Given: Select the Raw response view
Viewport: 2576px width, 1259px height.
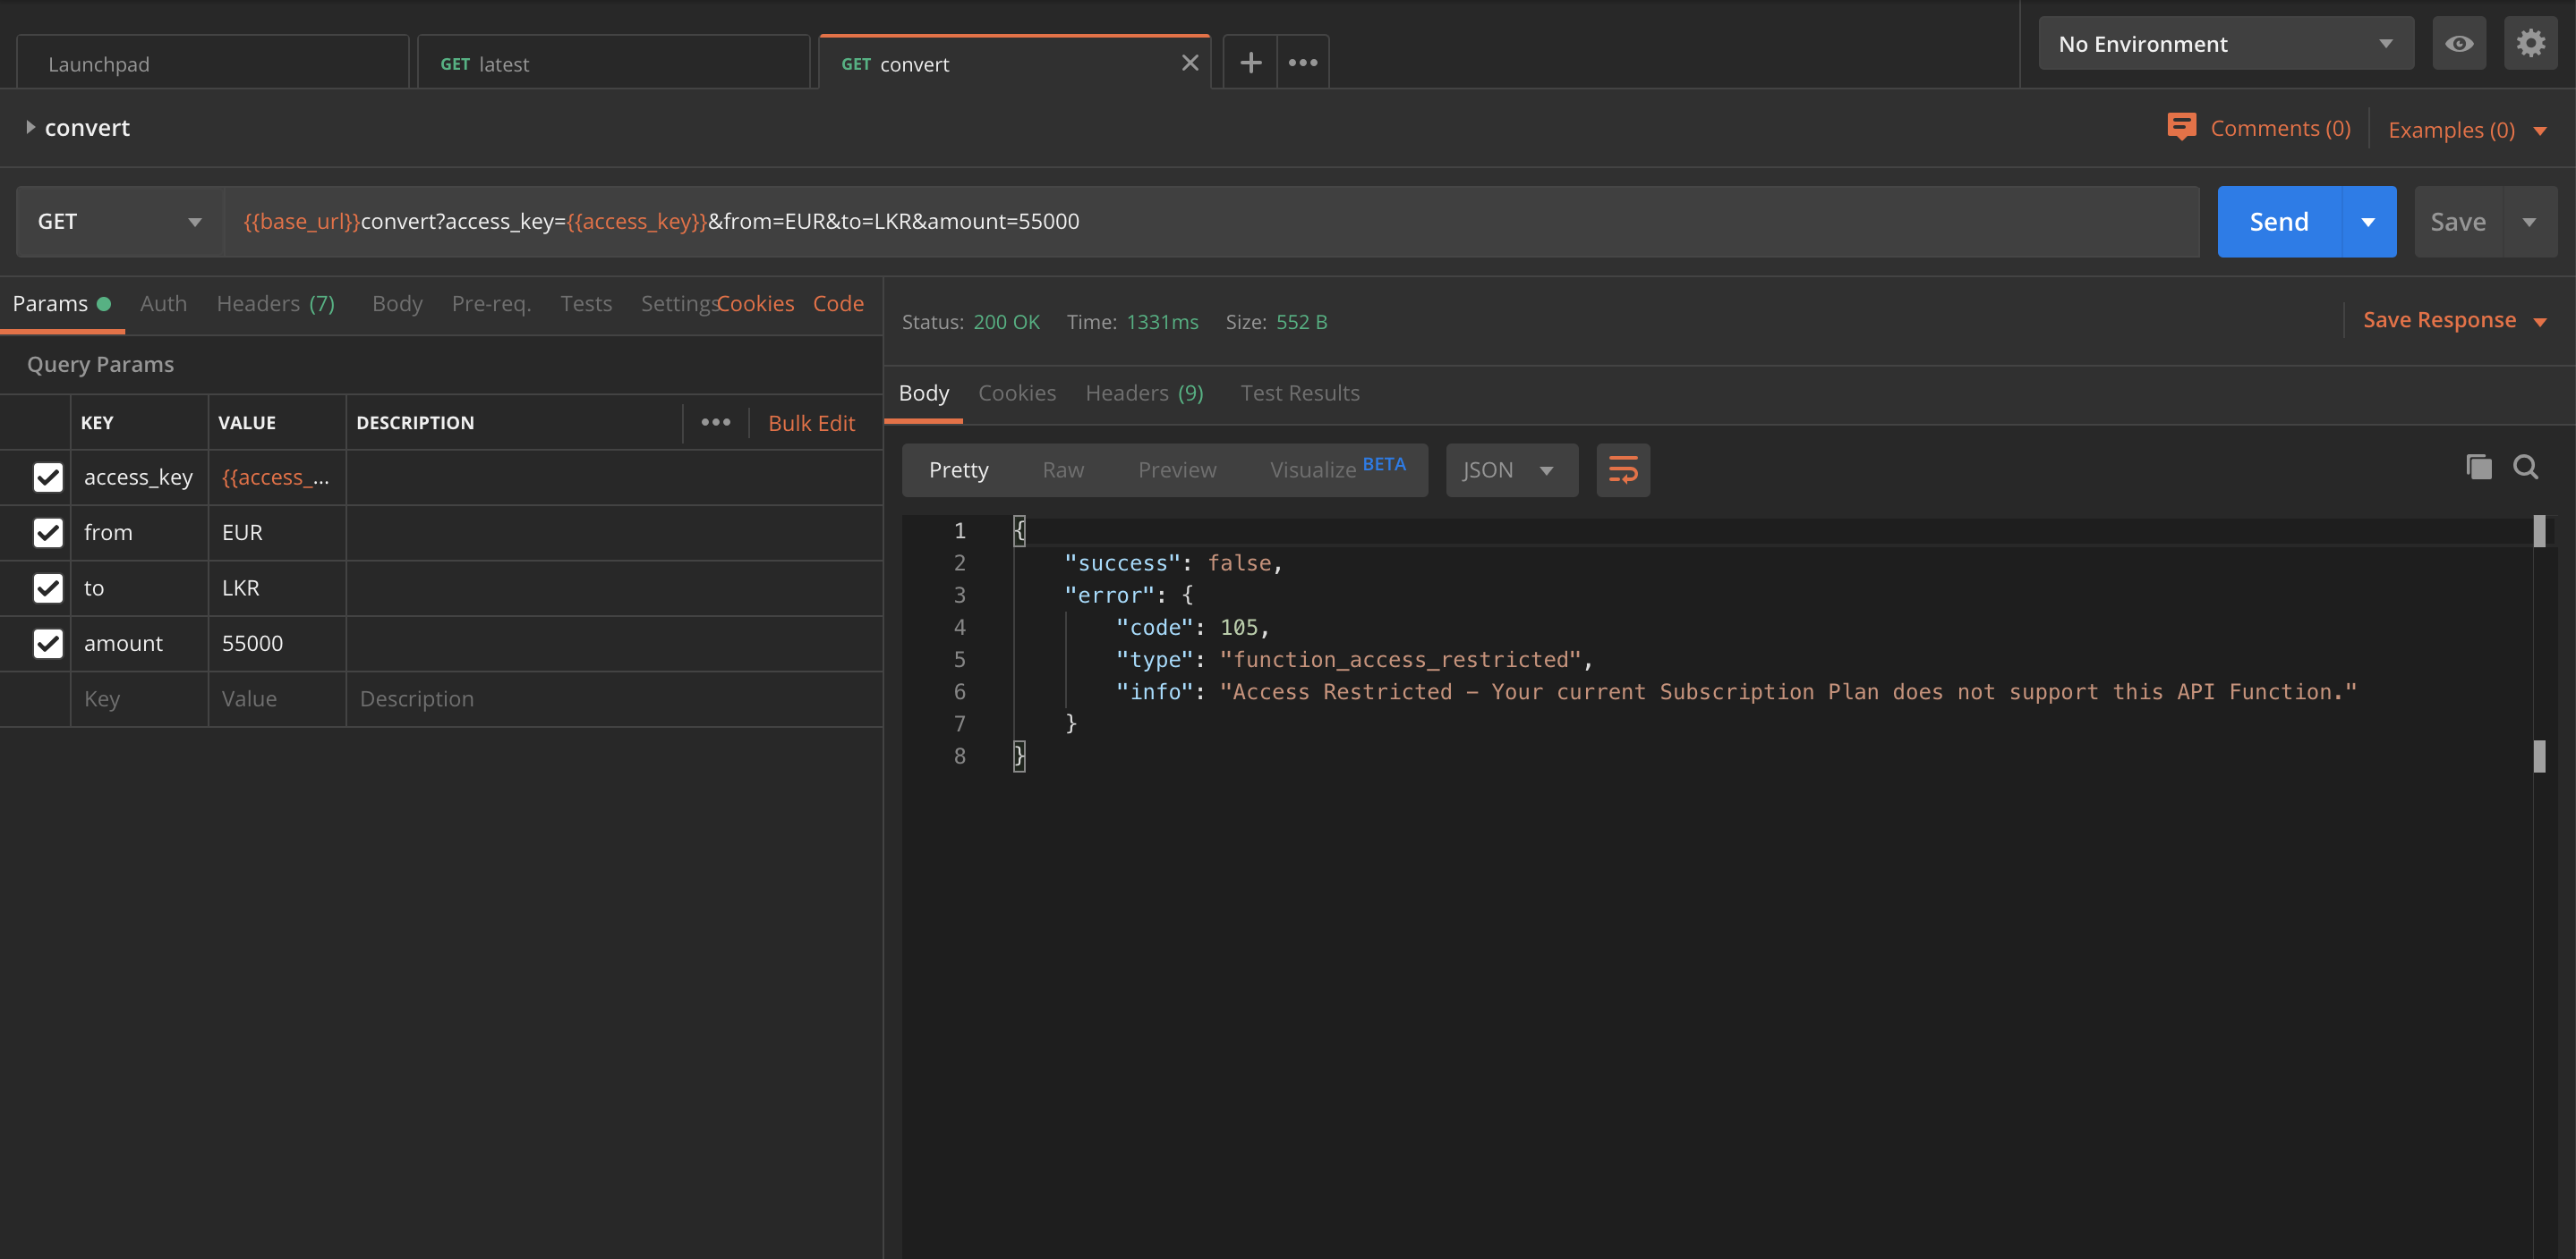Looking at the screenshot, I should [x=1063, y=469].
